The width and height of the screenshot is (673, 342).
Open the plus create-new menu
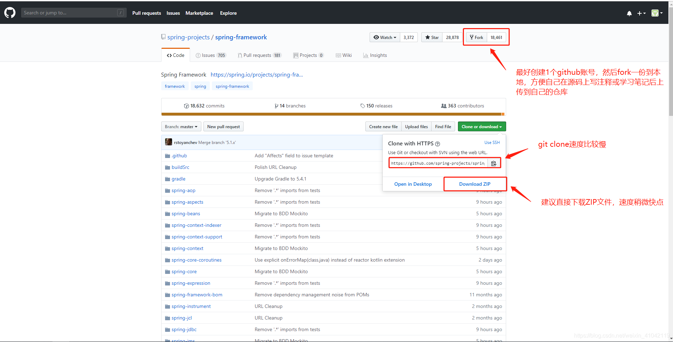click(641, 13)
